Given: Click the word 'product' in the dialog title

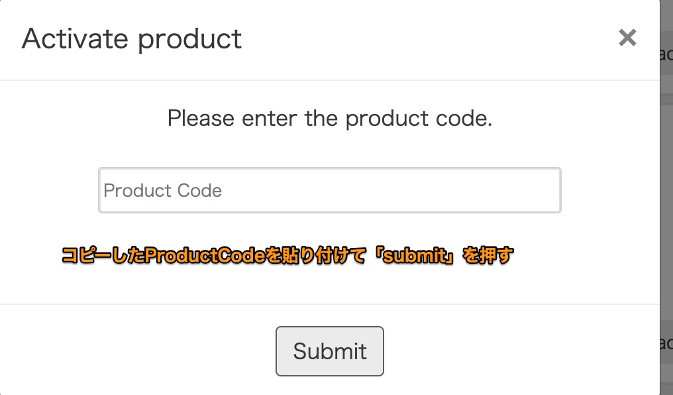Looking at the screenshot, I should [x=189, y=40].
